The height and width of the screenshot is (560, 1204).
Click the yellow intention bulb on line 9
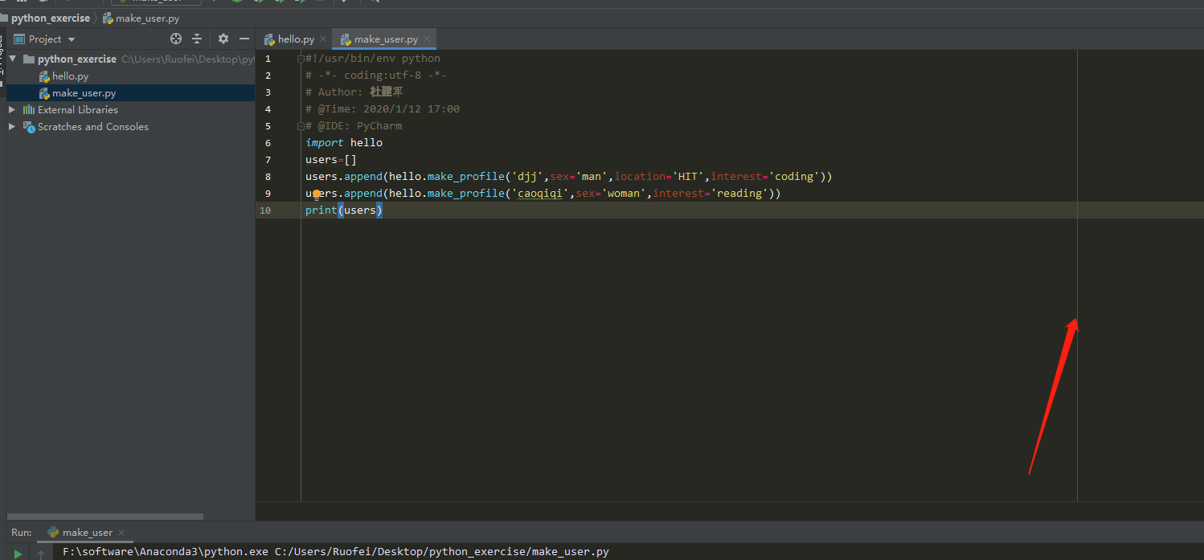coord(317,194)
